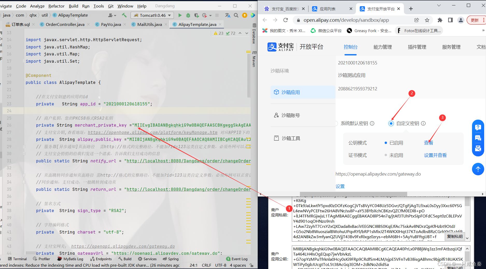Click the back-to-top arrow circle button
Viewport: 486px width, 269px height.
pyautogui.click(x=478, y=169)
